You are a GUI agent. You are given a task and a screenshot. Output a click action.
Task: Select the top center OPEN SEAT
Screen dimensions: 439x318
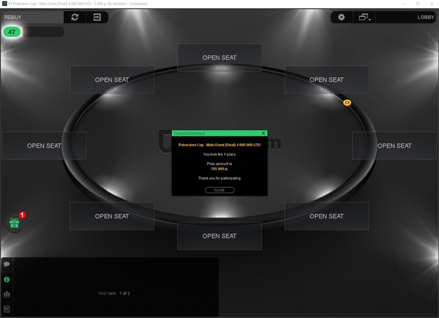pos(219,58)
